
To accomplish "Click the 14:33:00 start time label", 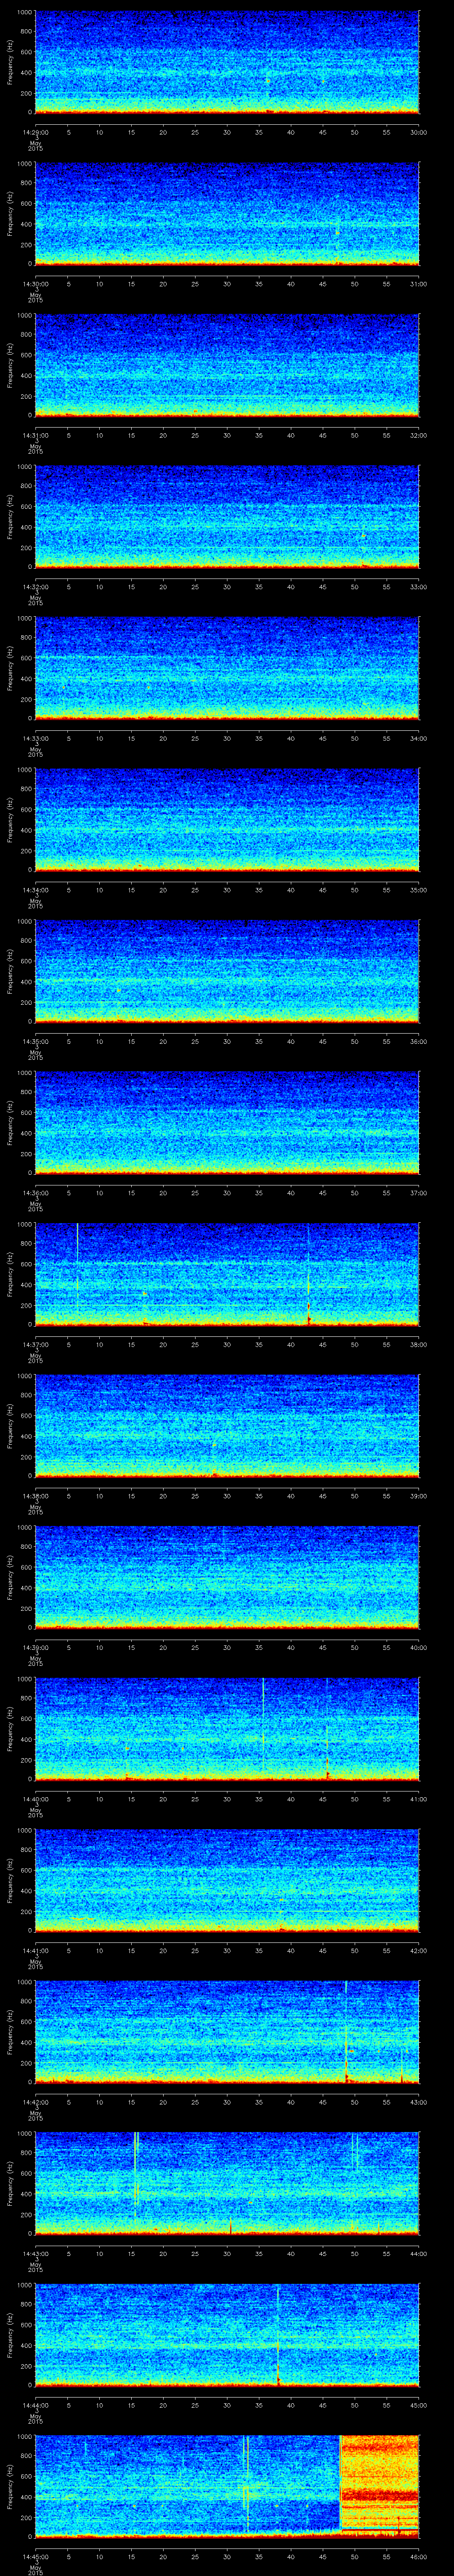I will click(x=35, y=738).
